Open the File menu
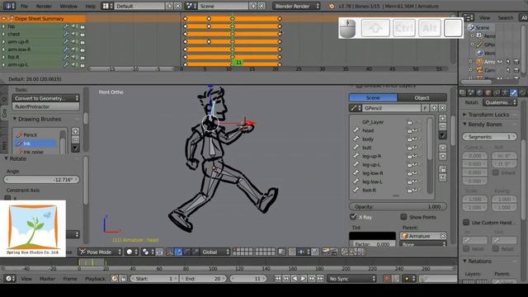 pos(24,6)
